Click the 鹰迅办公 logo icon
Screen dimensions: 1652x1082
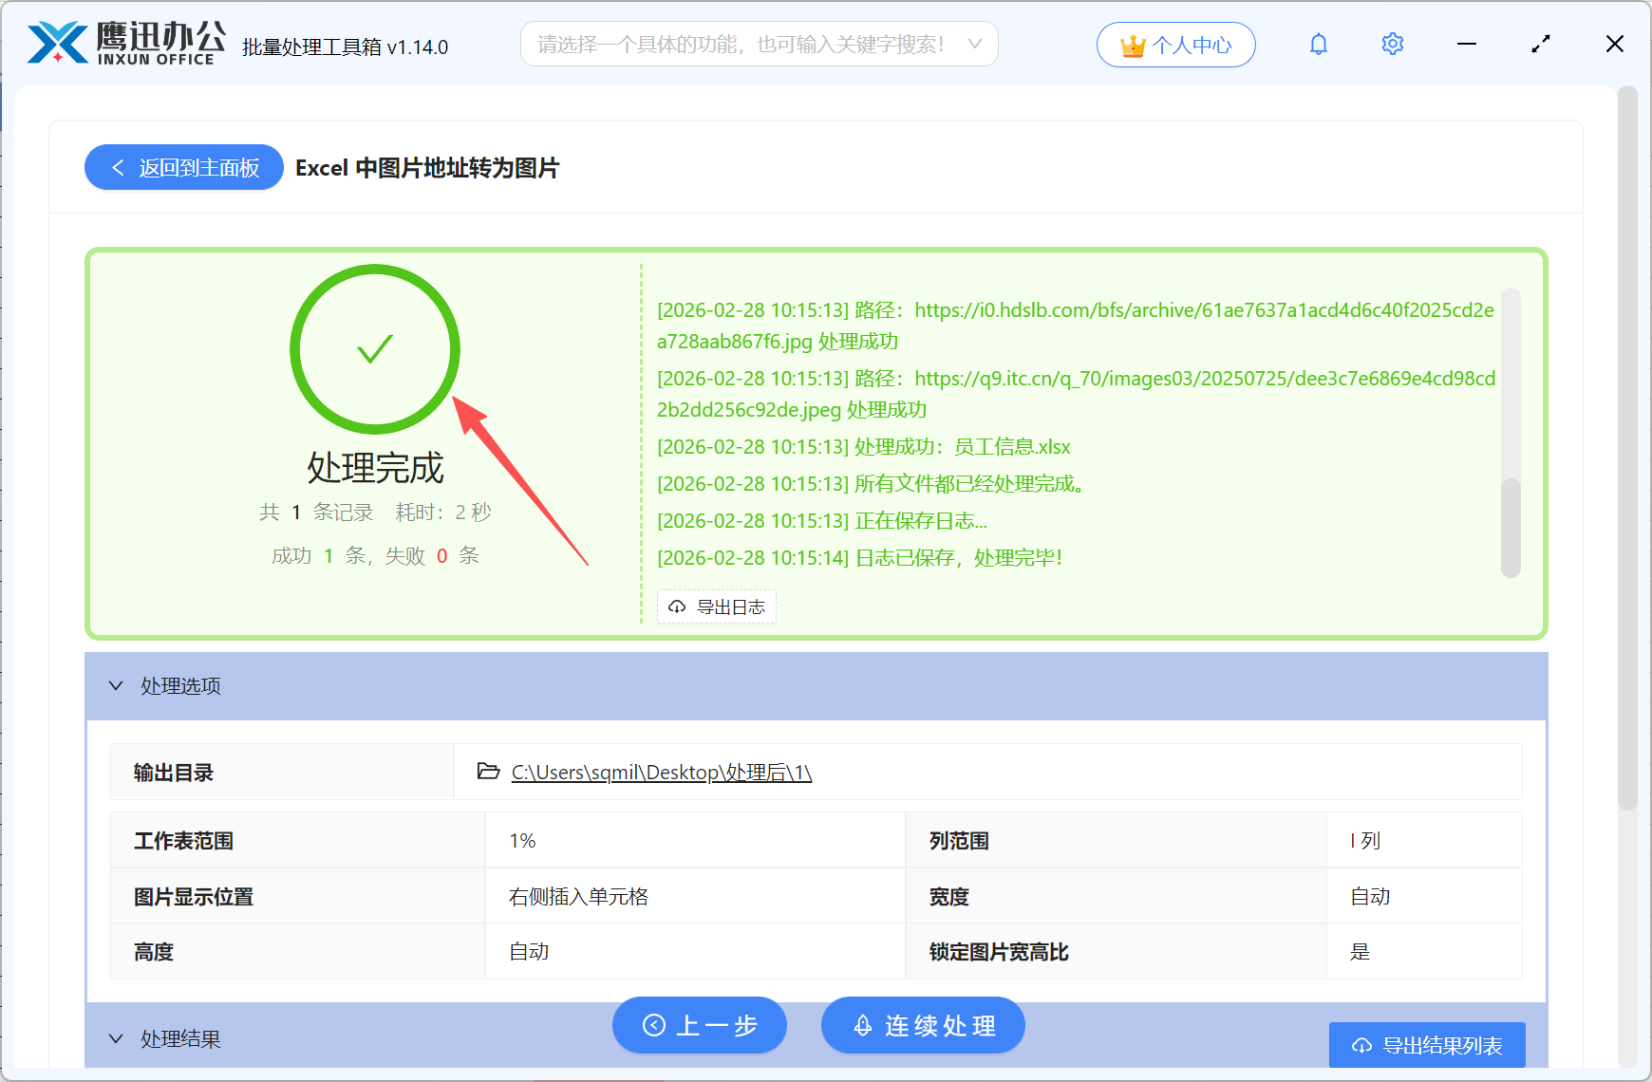pyautogui.click(x=54, y=42)
